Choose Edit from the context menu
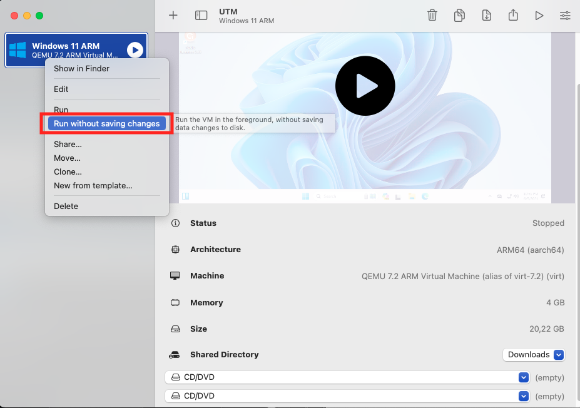This screenshot has width=580, height=408. pos(61,89)
